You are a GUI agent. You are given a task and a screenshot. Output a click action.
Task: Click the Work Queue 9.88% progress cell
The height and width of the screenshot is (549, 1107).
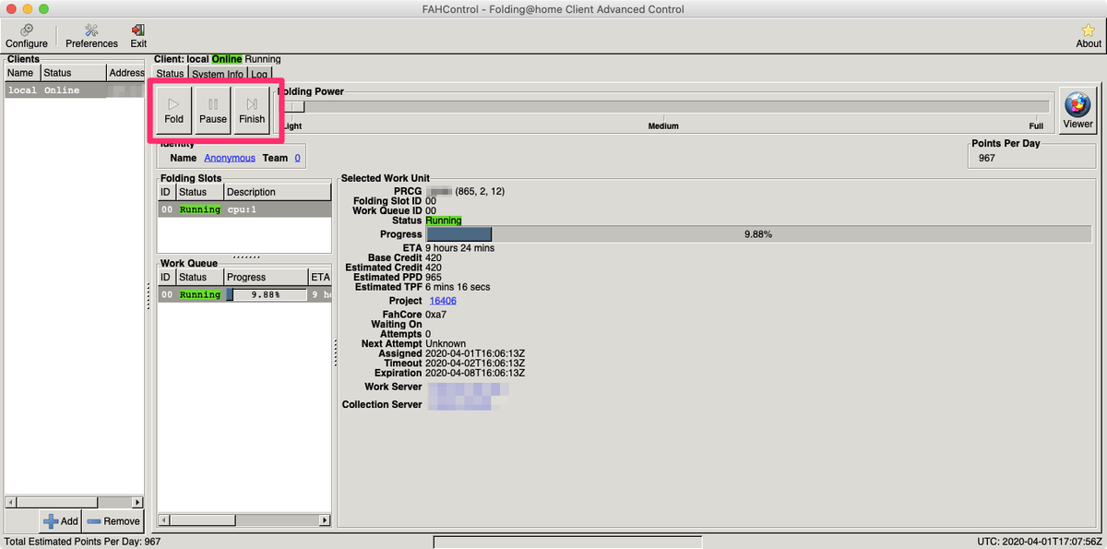266,295
